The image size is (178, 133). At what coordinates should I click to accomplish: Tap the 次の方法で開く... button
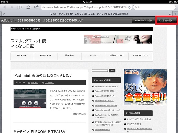167,21
